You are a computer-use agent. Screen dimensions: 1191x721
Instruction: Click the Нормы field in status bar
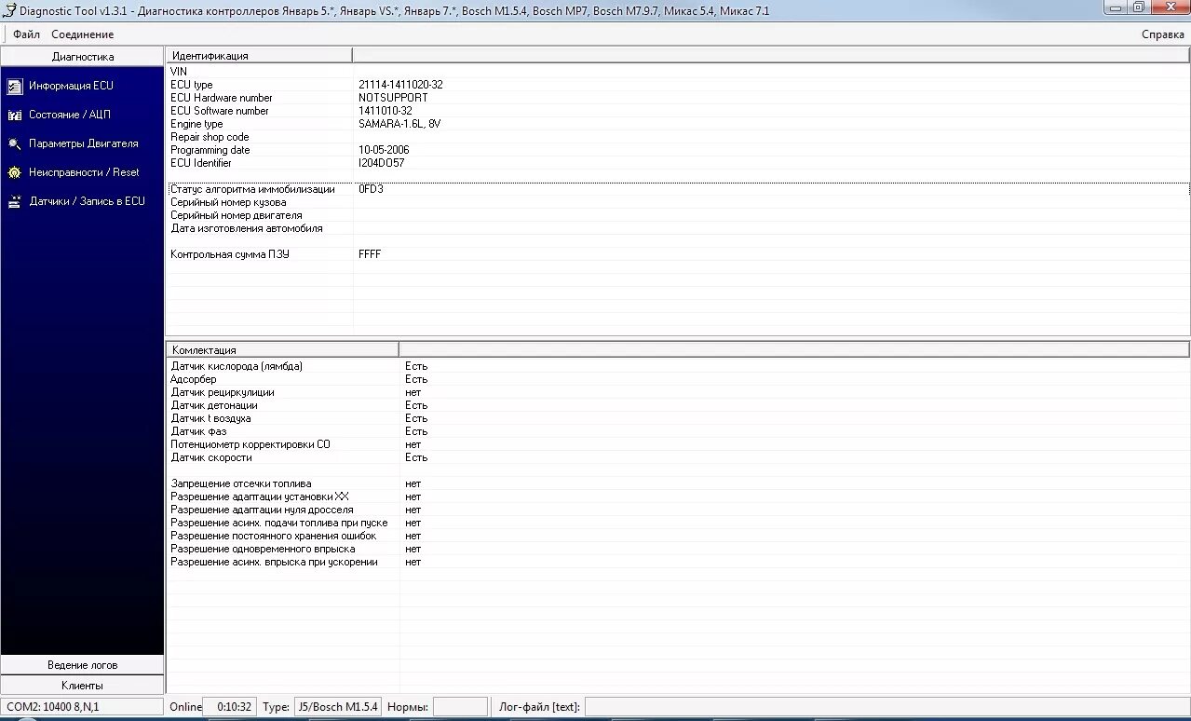pyautogui.click(x=460, y=707)
